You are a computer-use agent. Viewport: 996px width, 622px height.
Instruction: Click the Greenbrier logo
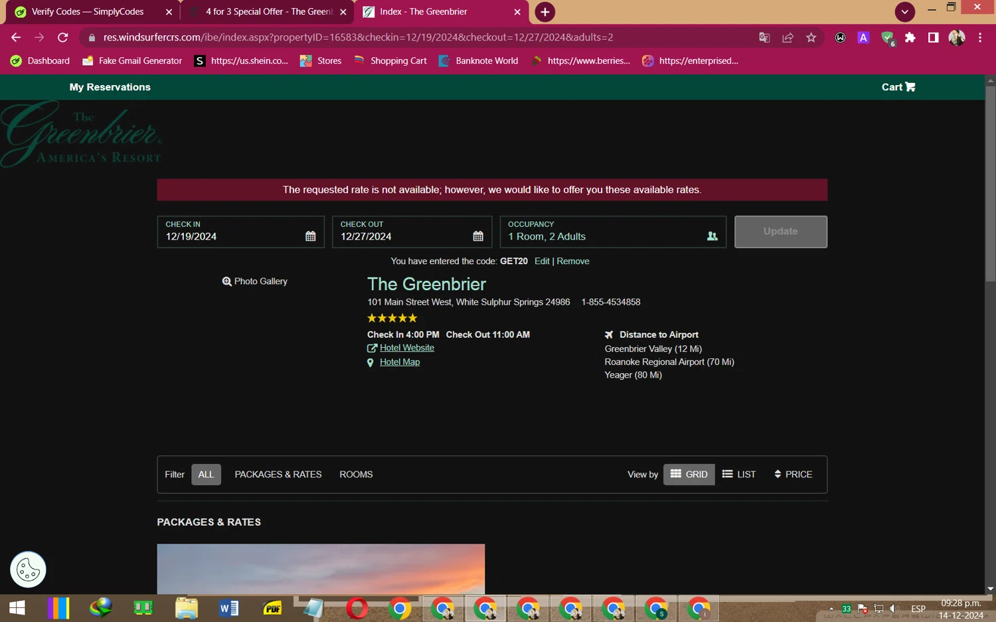(x=81, y=135)
